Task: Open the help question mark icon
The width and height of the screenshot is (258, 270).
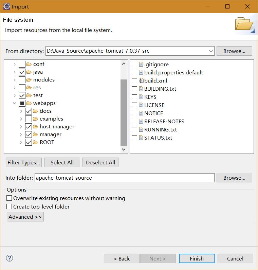Action: 10,258
